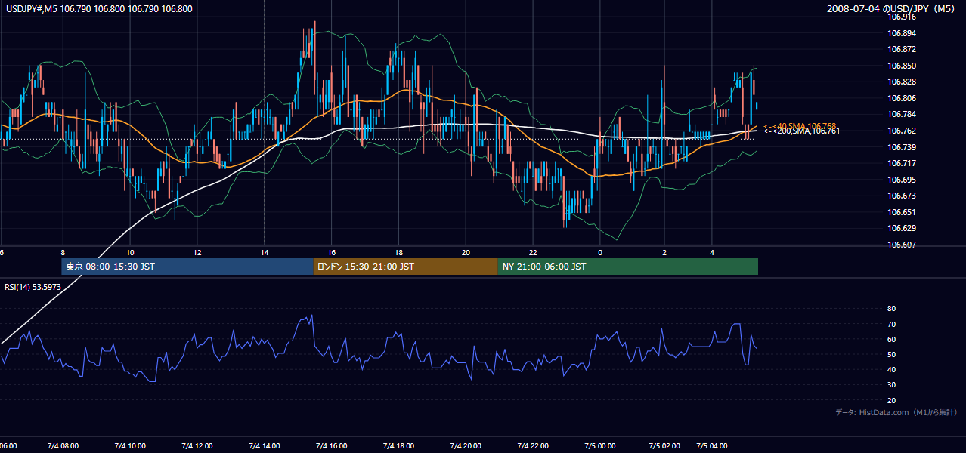Click price axis label 106.739

[x=903, y=147]
